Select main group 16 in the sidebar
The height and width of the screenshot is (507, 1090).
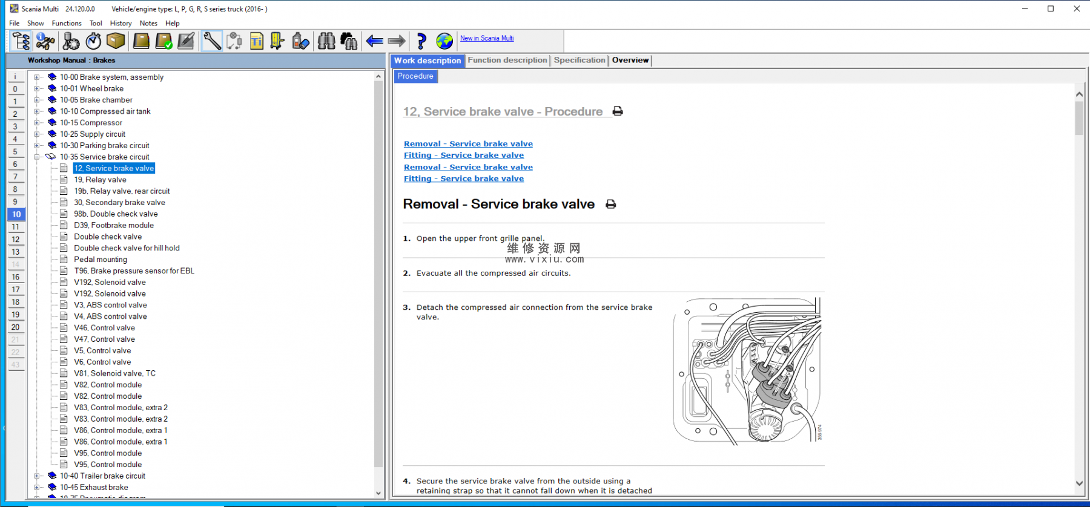point(16,277)
